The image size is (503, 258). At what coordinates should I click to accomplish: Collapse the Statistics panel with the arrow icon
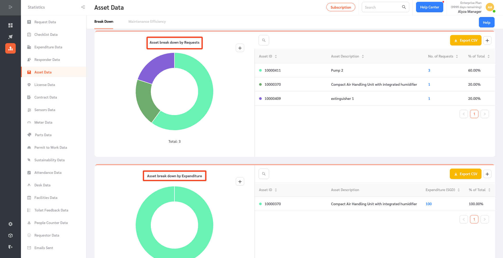click(83, 7)
